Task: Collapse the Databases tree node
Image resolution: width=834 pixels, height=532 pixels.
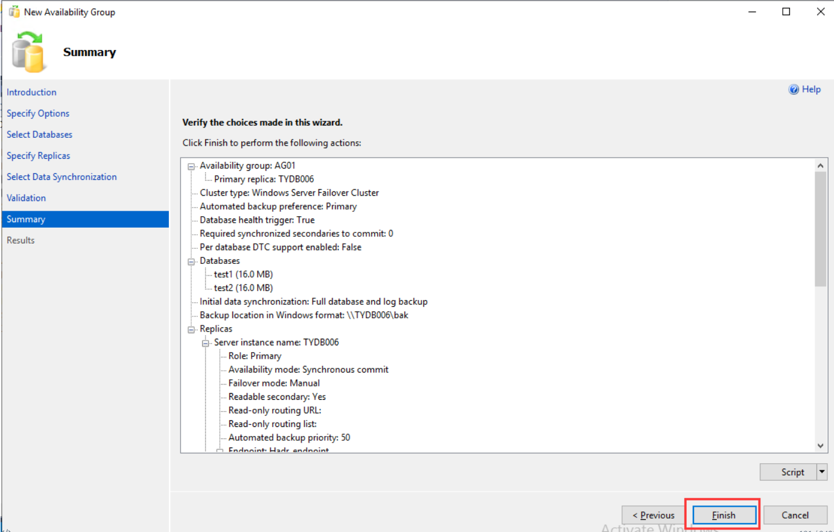Action: tap(191, 261)
